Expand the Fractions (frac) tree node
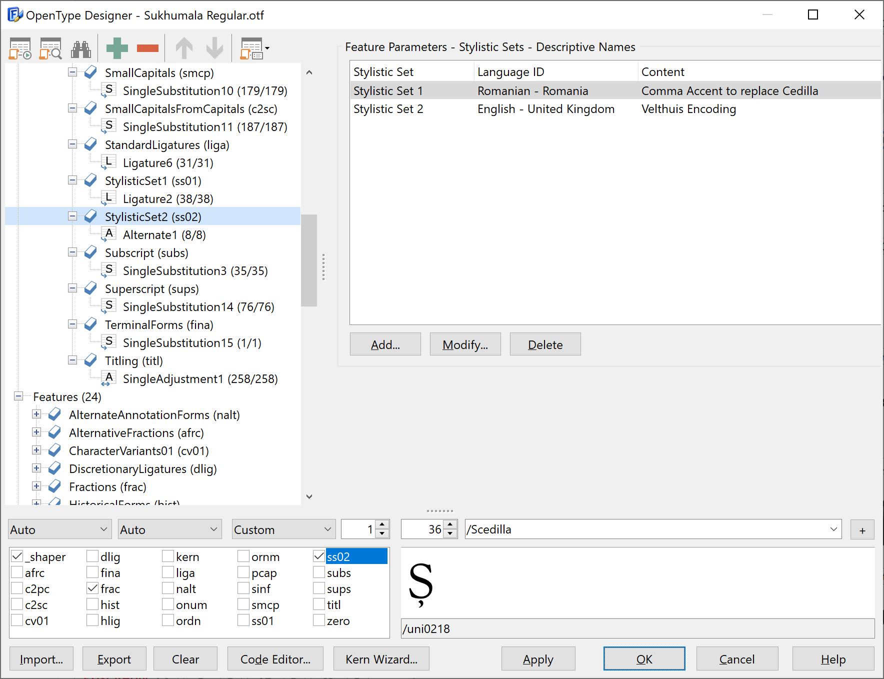 [x=36, y=486]
